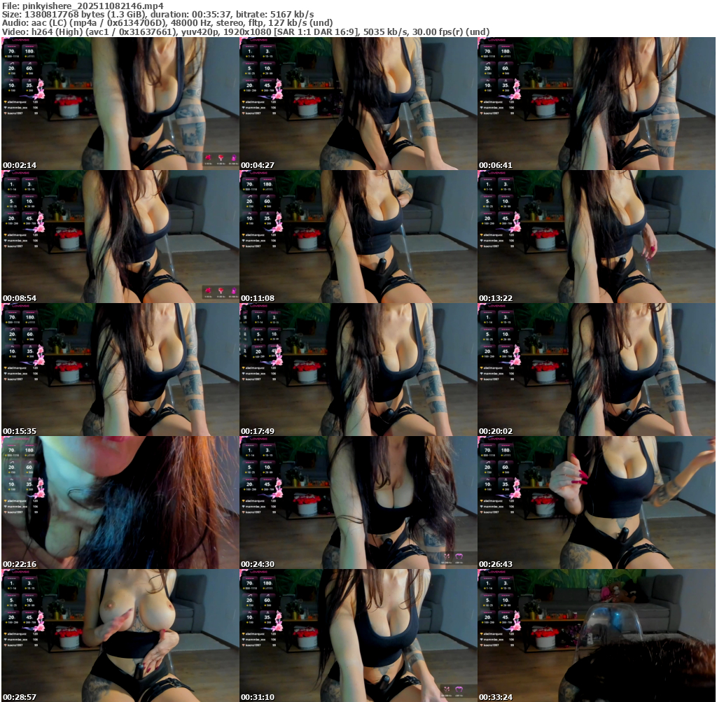Click the thumbnail marked 00:06:41
The image size is (717, 702).
click(596, 104)
